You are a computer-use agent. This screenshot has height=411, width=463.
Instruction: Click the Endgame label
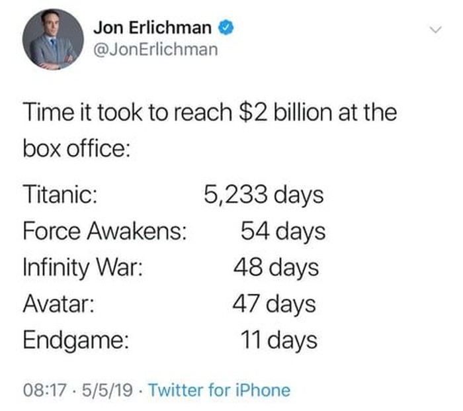coord(76,341)
